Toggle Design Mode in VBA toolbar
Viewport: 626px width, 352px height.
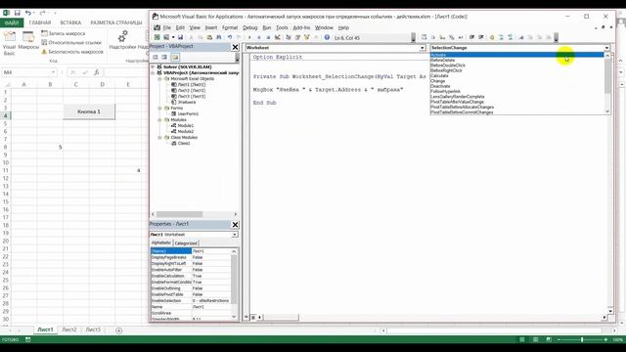pos(278,37)
